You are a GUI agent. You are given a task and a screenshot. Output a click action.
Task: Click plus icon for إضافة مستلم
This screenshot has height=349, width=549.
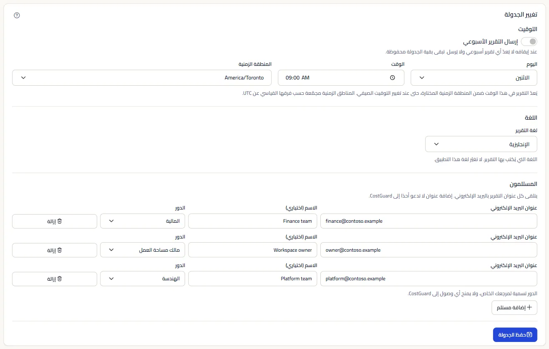(x=529, y=308)
